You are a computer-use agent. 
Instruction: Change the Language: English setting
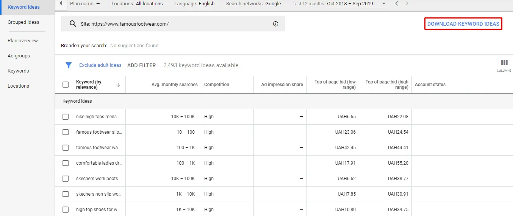194,4
